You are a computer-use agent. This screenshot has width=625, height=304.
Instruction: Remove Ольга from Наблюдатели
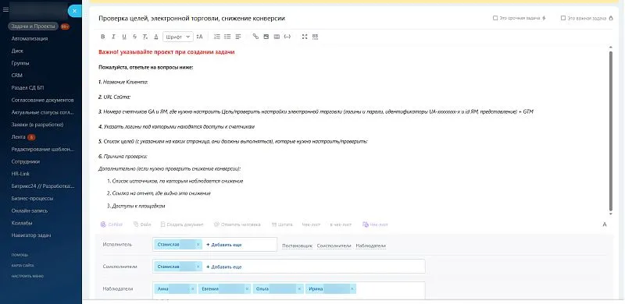pos(299,289)
